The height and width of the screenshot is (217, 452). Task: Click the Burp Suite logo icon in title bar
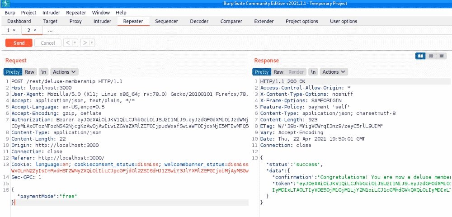(x=5, y=4)
